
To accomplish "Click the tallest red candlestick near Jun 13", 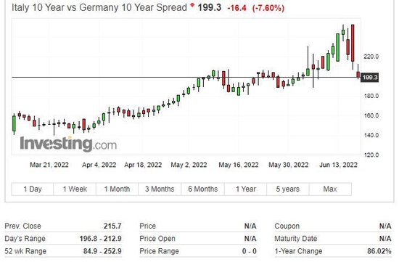I will coord(353,44).
